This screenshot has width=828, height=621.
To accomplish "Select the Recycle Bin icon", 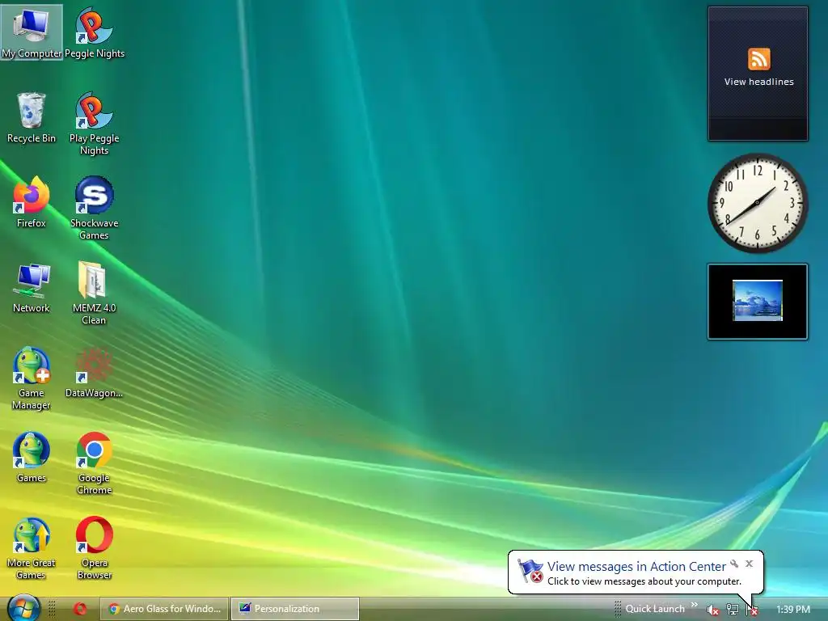I will point(32,117).
